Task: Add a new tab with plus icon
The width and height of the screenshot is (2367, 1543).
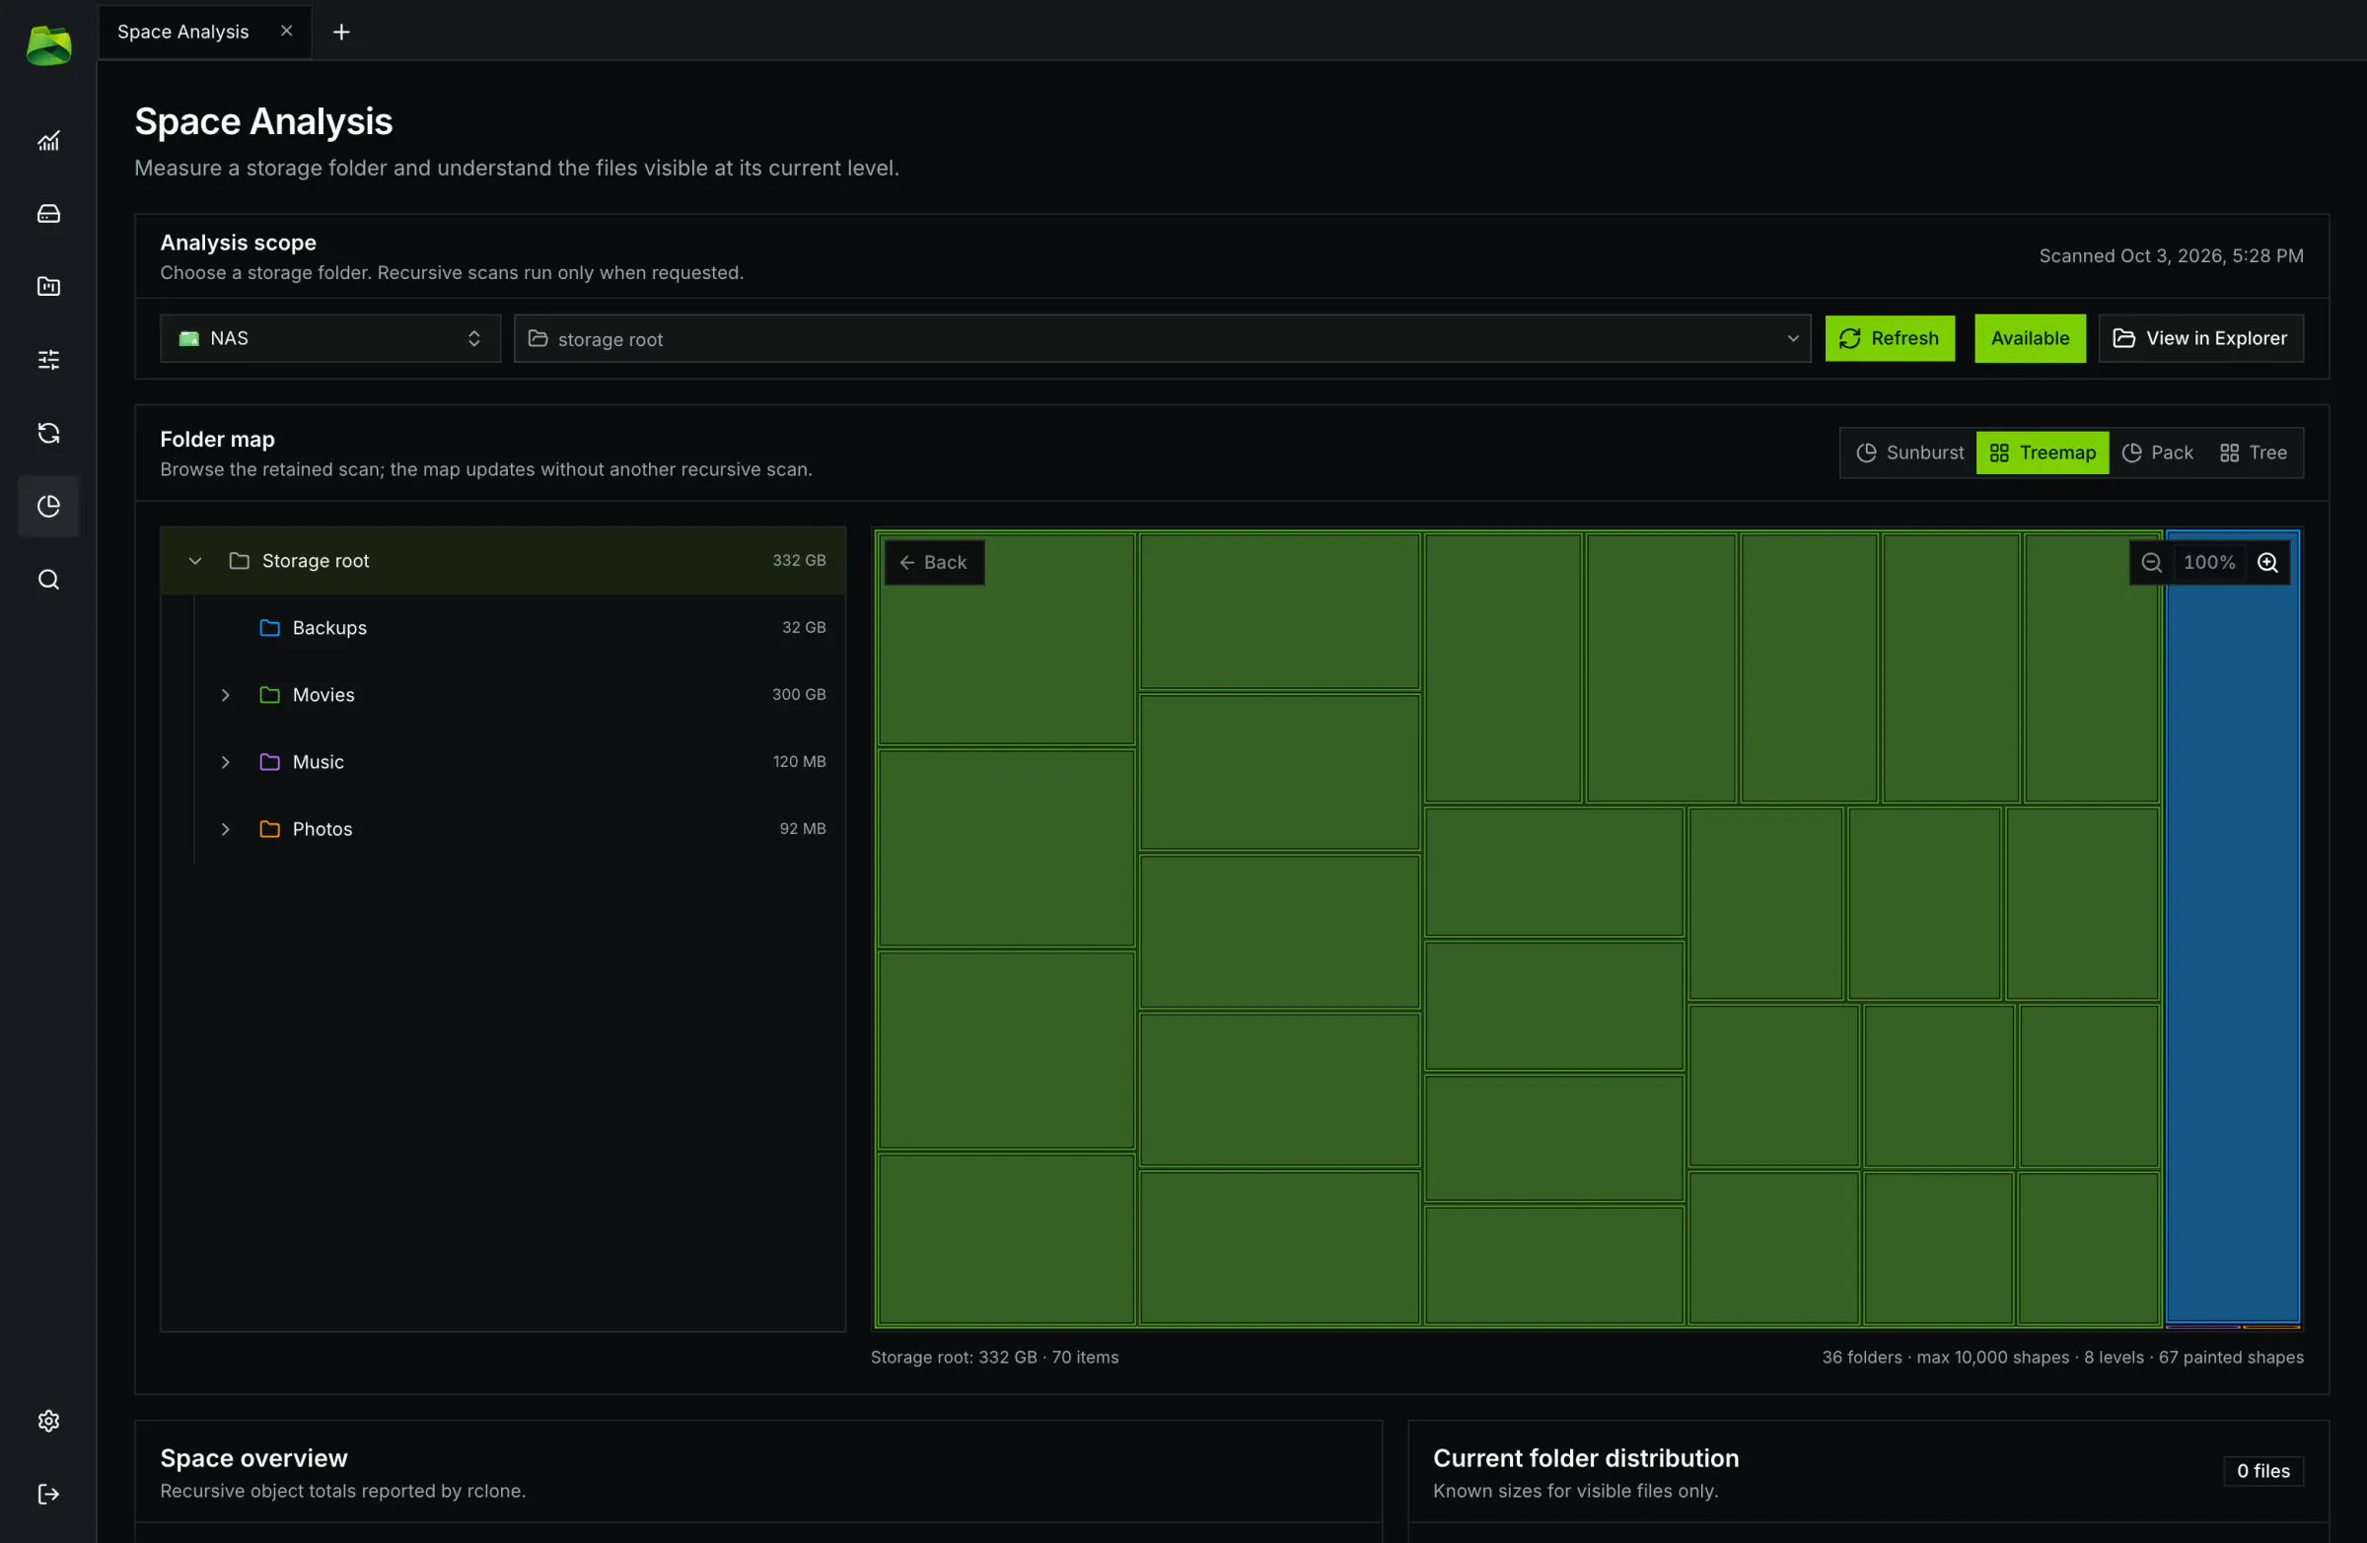Action: (341, 32)
